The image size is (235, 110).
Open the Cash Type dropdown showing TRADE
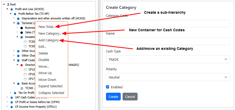pyautogui.click(x=168, y=59)
